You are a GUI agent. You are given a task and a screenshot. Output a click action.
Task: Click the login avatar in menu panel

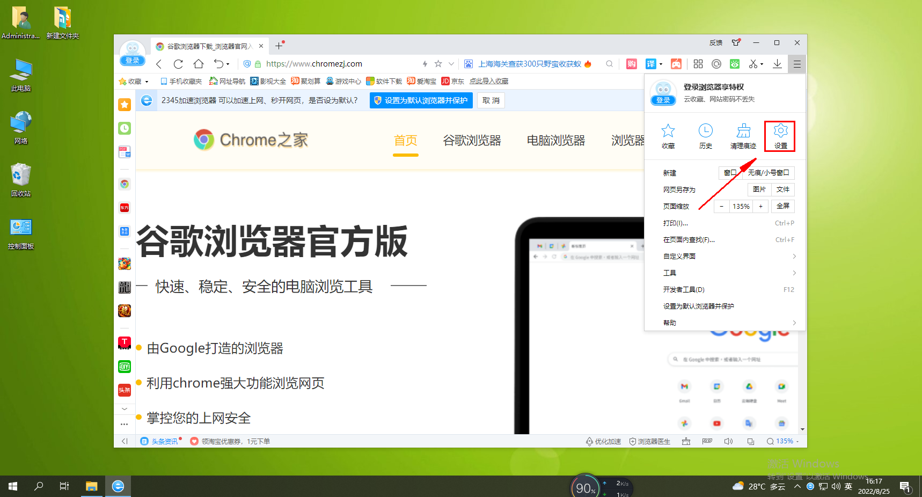(663, 92)
